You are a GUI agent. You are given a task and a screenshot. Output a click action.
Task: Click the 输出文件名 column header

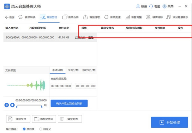click(107, 28)
